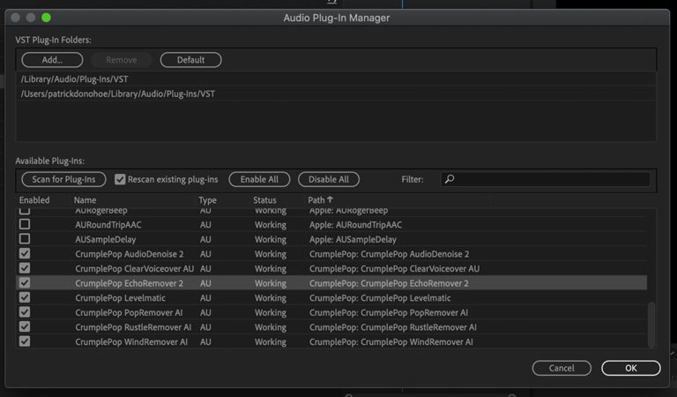The image size is (677, 397).
Task: Click path 'CrumplePop: CrumplePop ClearVoiceover AU'
Action: tap(394, 269)
